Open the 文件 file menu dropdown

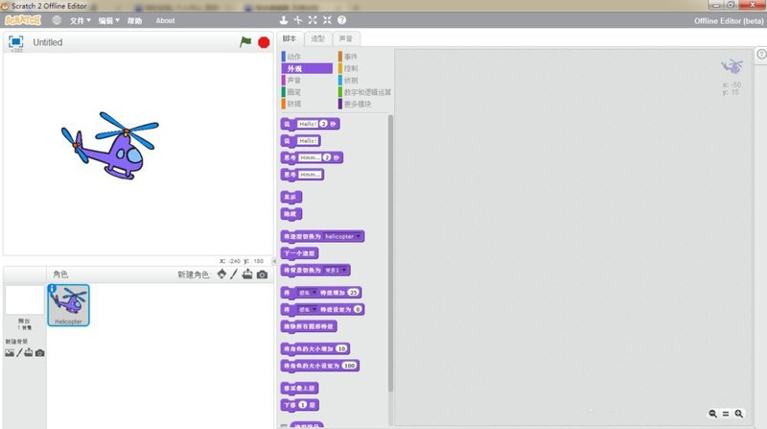[81, 20]
